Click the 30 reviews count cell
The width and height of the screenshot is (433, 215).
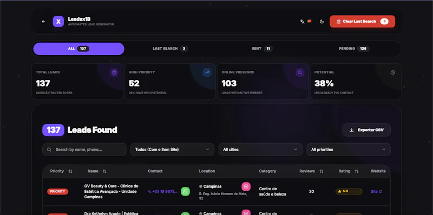click(312, 191)
